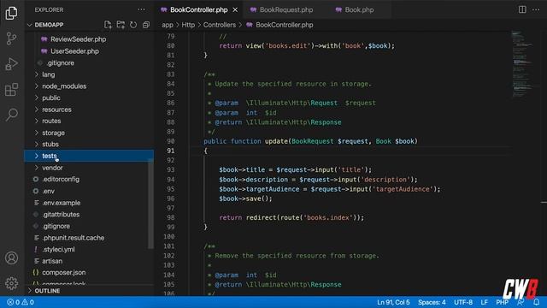Click the update function name on line 90
Image resolution: width=547 pixels, height=308 pixels.
coord(276,141)
